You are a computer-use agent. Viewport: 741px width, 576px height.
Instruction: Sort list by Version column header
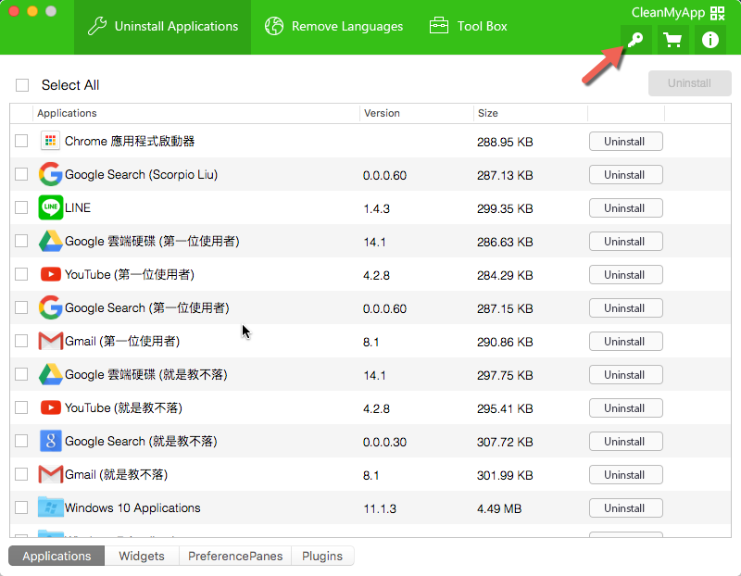[382, 113]
